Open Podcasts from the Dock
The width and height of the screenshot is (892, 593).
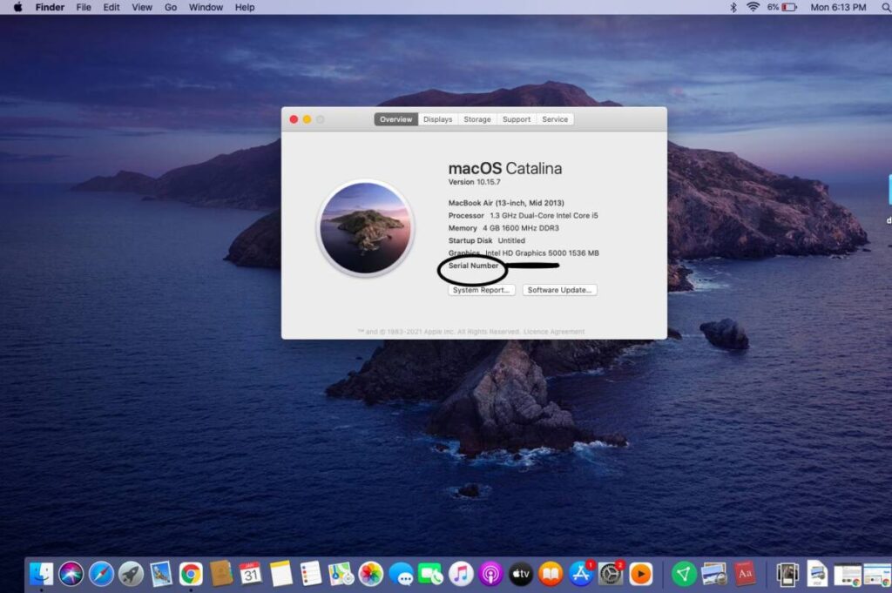[x=490, y=574]
